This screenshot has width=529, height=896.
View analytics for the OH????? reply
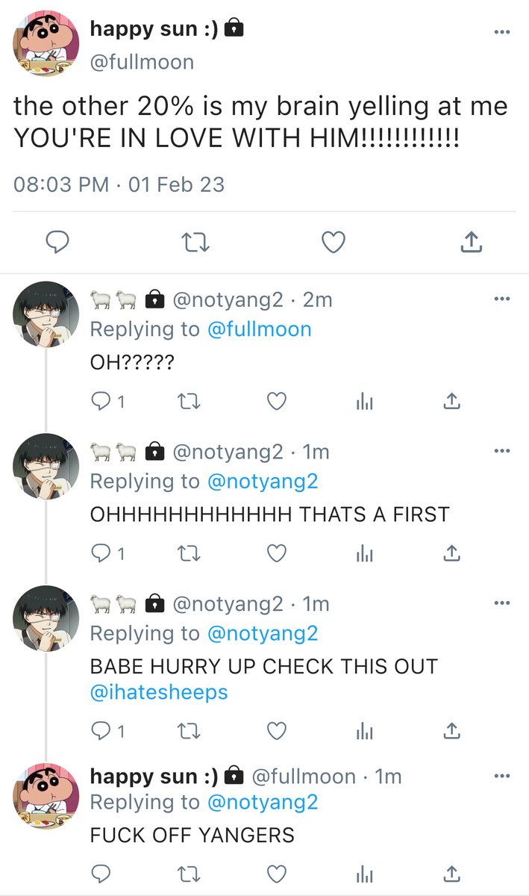click(x=365, y=402)
